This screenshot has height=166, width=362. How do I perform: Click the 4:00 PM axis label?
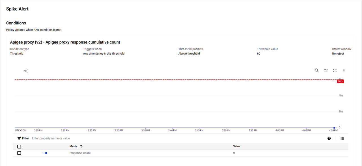[280, 130]
